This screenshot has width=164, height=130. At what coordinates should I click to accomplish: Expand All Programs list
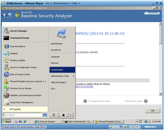pyautogui.click(x=25, y=109)
